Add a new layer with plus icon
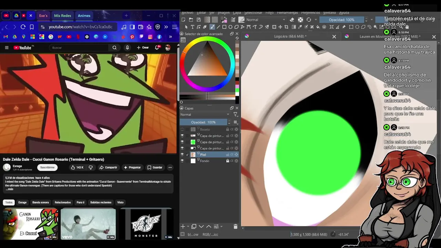The width and height of the screenshot is (441, 248). pyautogui.click(x=183, y=226)
